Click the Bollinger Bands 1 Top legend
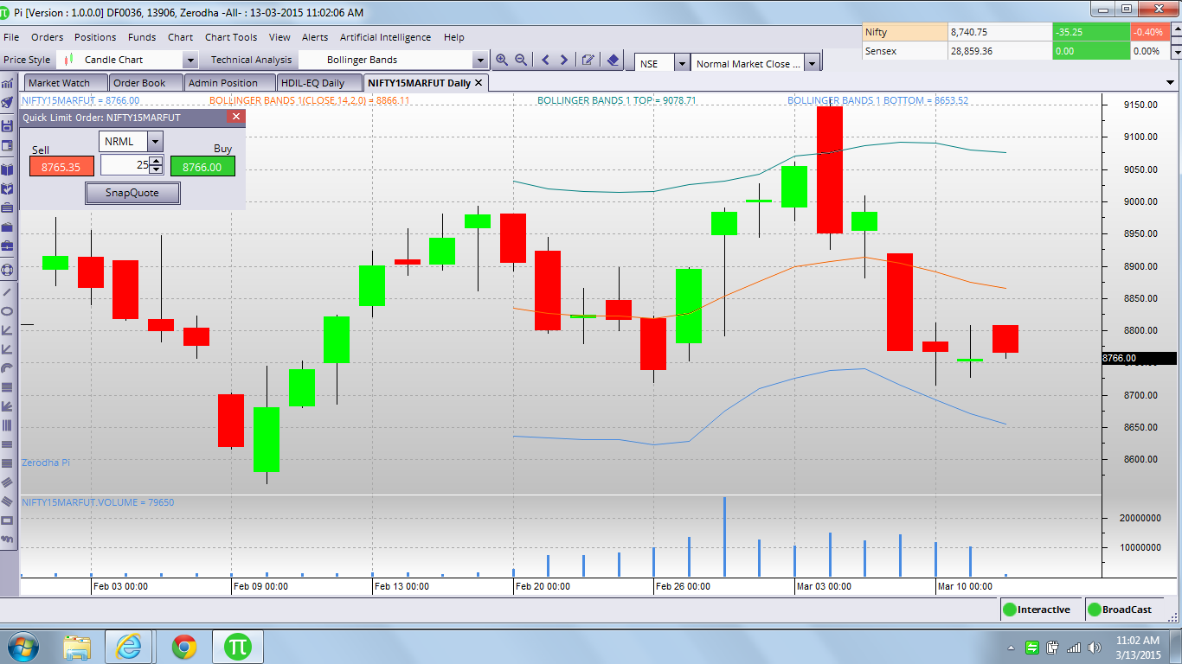The width and height of the screenshot is (1182, 664). (617, 100)
